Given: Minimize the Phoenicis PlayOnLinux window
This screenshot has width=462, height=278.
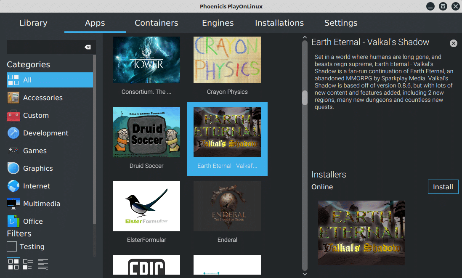Looking at the screenshot, I should pos(430,6).
